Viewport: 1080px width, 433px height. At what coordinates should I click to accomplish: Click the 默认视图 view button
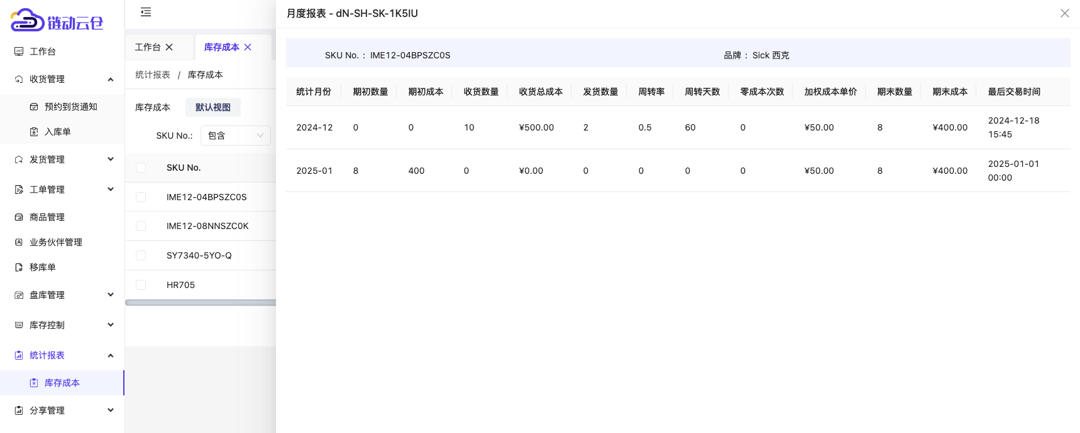(x=213, y=107)
